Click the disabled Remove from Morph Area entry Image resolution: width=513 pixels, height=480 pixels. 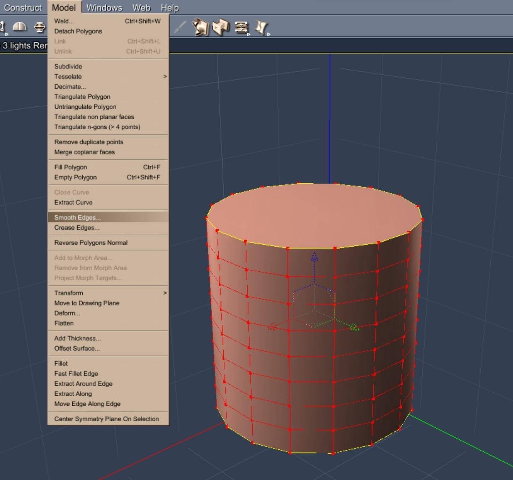tap(108, 268)
